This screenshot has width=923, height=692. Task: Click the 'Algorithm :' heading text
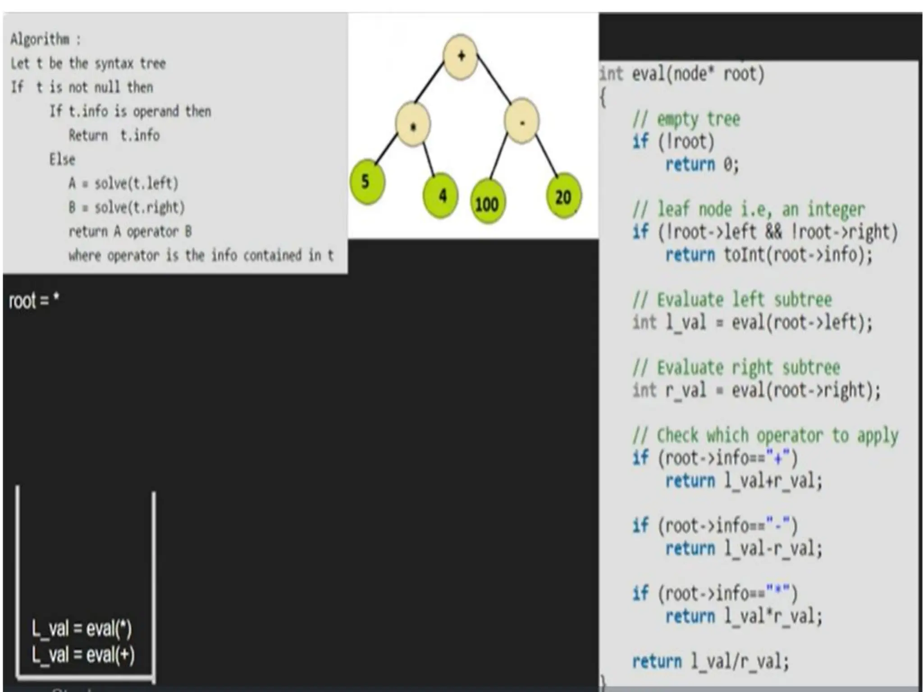(x=46, y=40)
